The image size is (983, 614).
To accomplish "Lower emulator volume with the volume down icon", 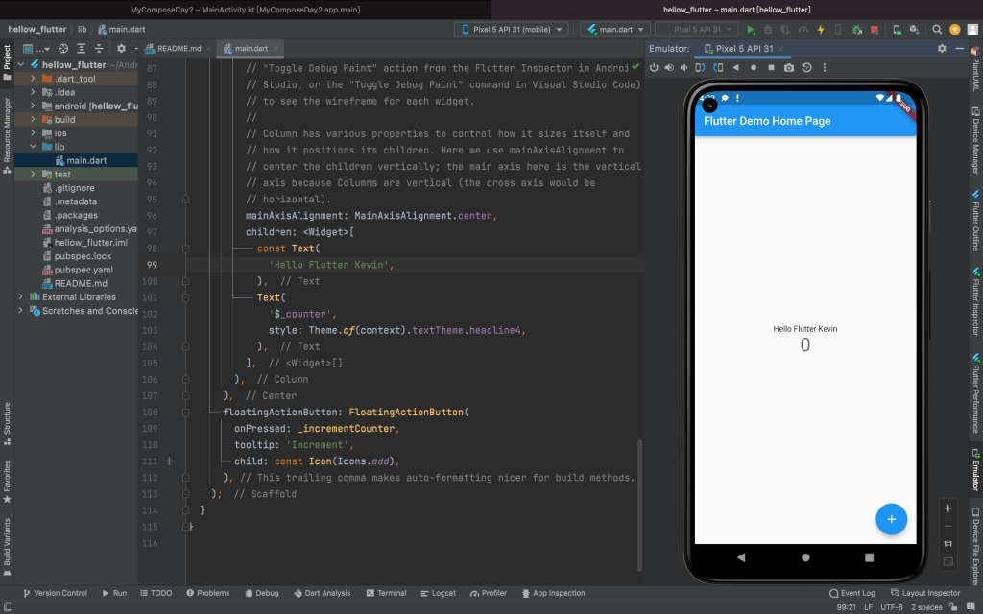I will tap(683, 68).
